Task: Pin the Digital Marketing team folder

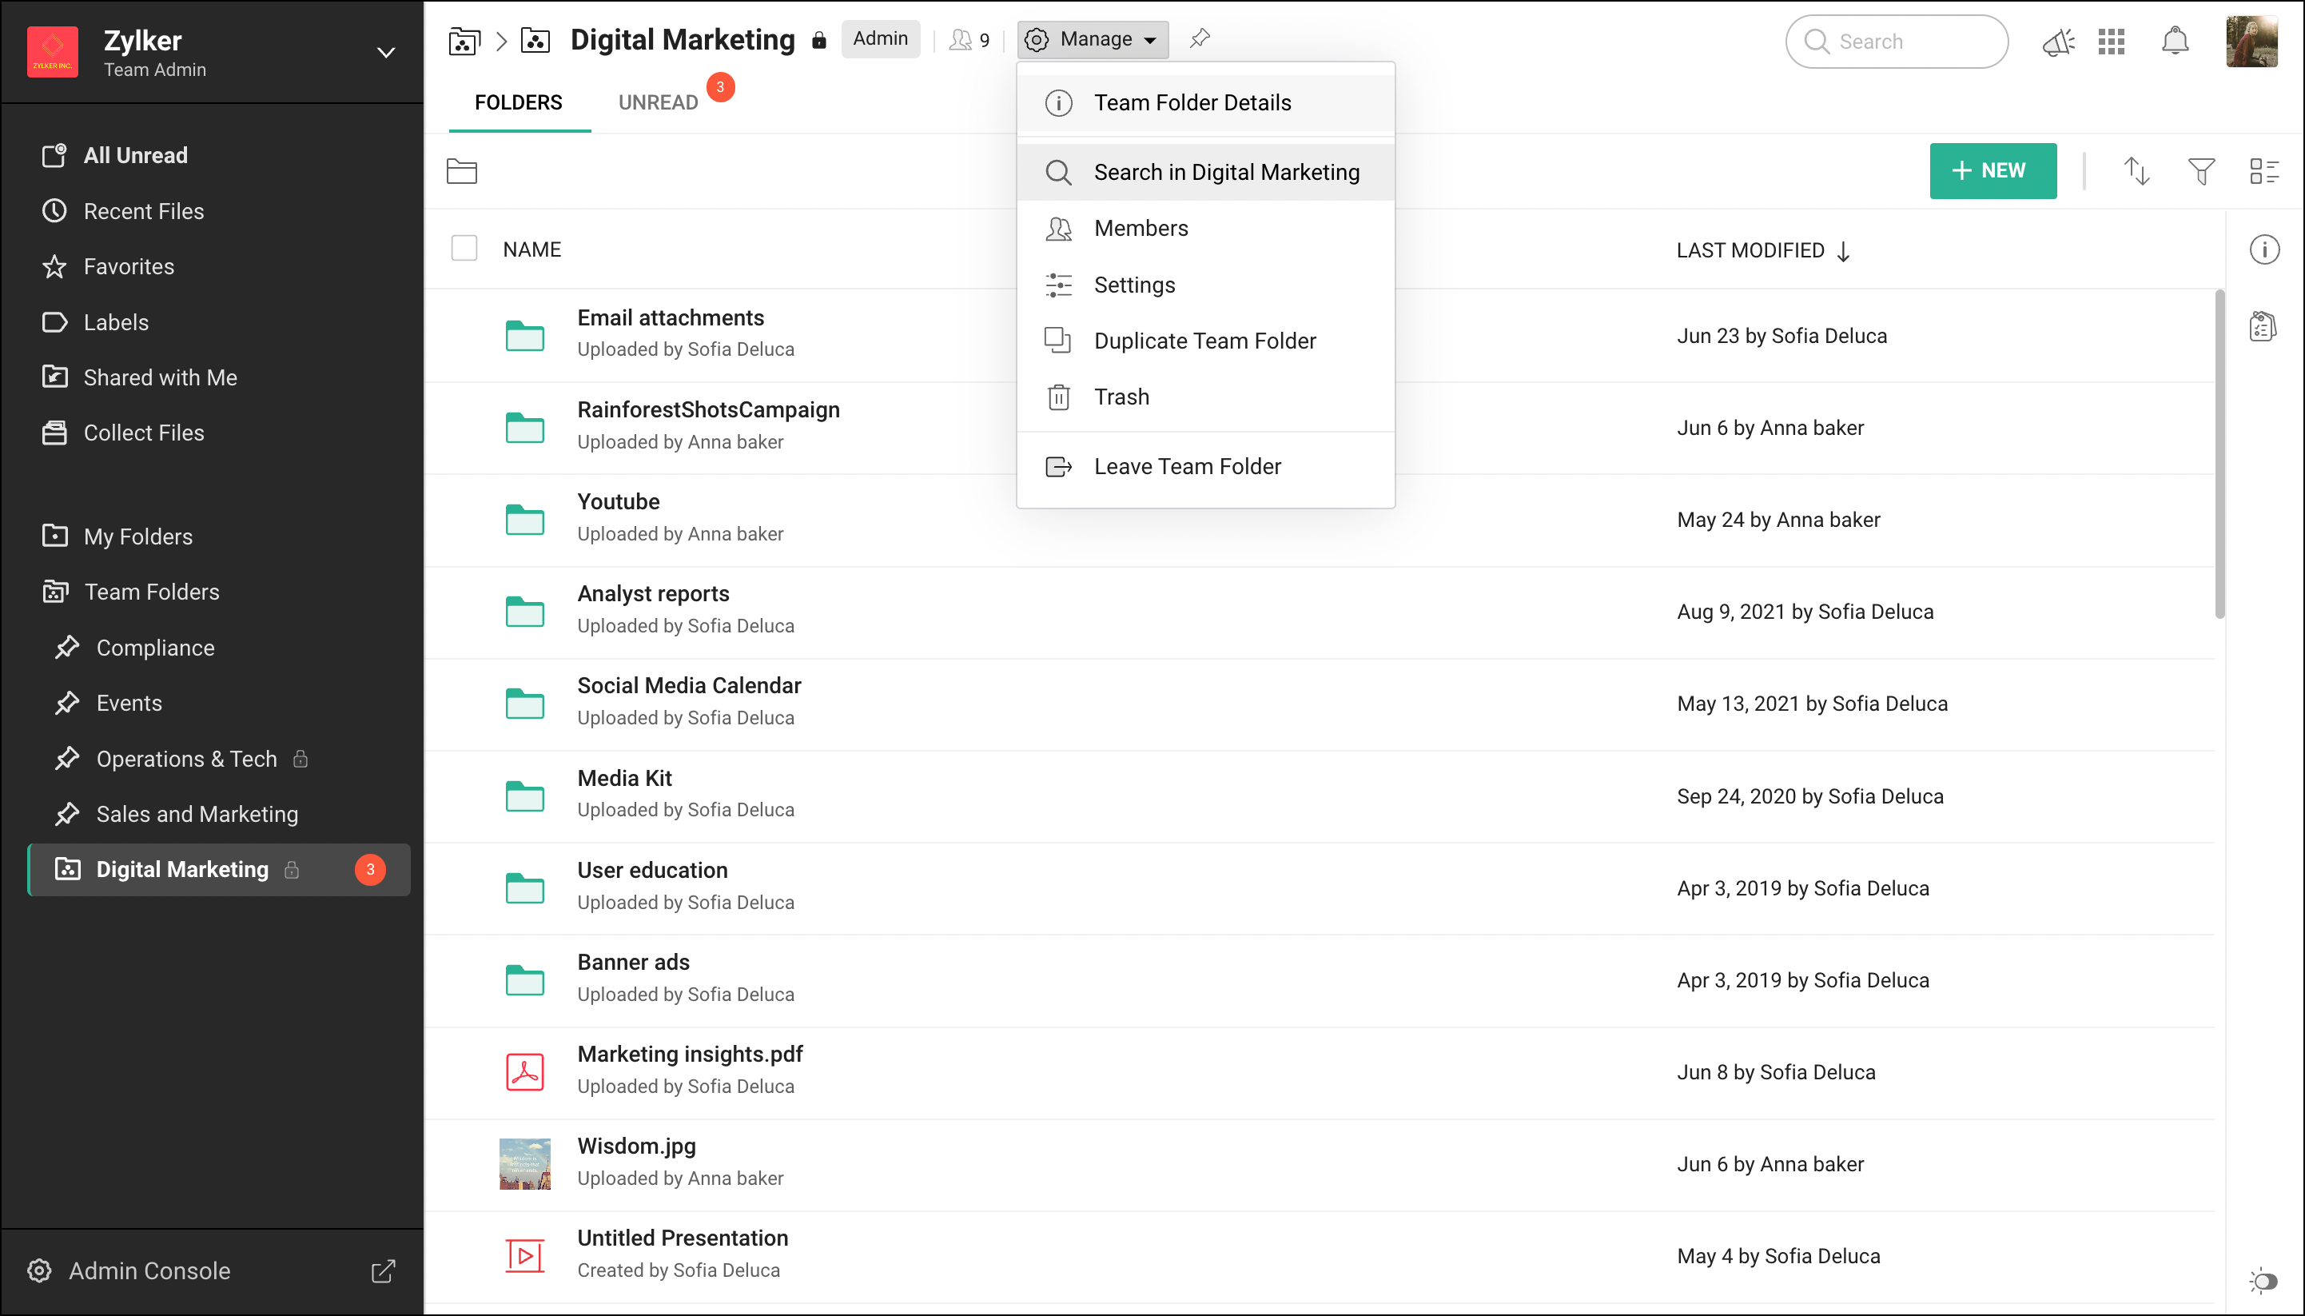Action: click(x=1199, y=39)
